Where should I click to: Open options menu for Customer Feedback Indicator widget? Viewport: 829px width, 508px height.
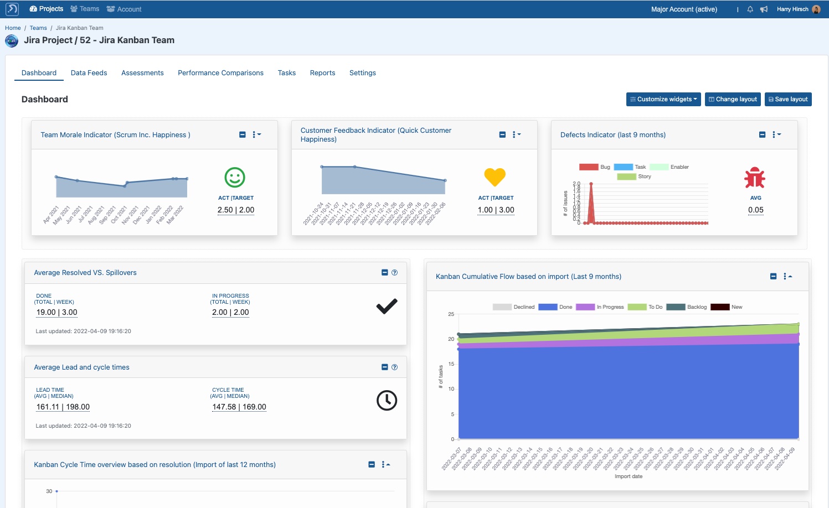coord(517,134)
